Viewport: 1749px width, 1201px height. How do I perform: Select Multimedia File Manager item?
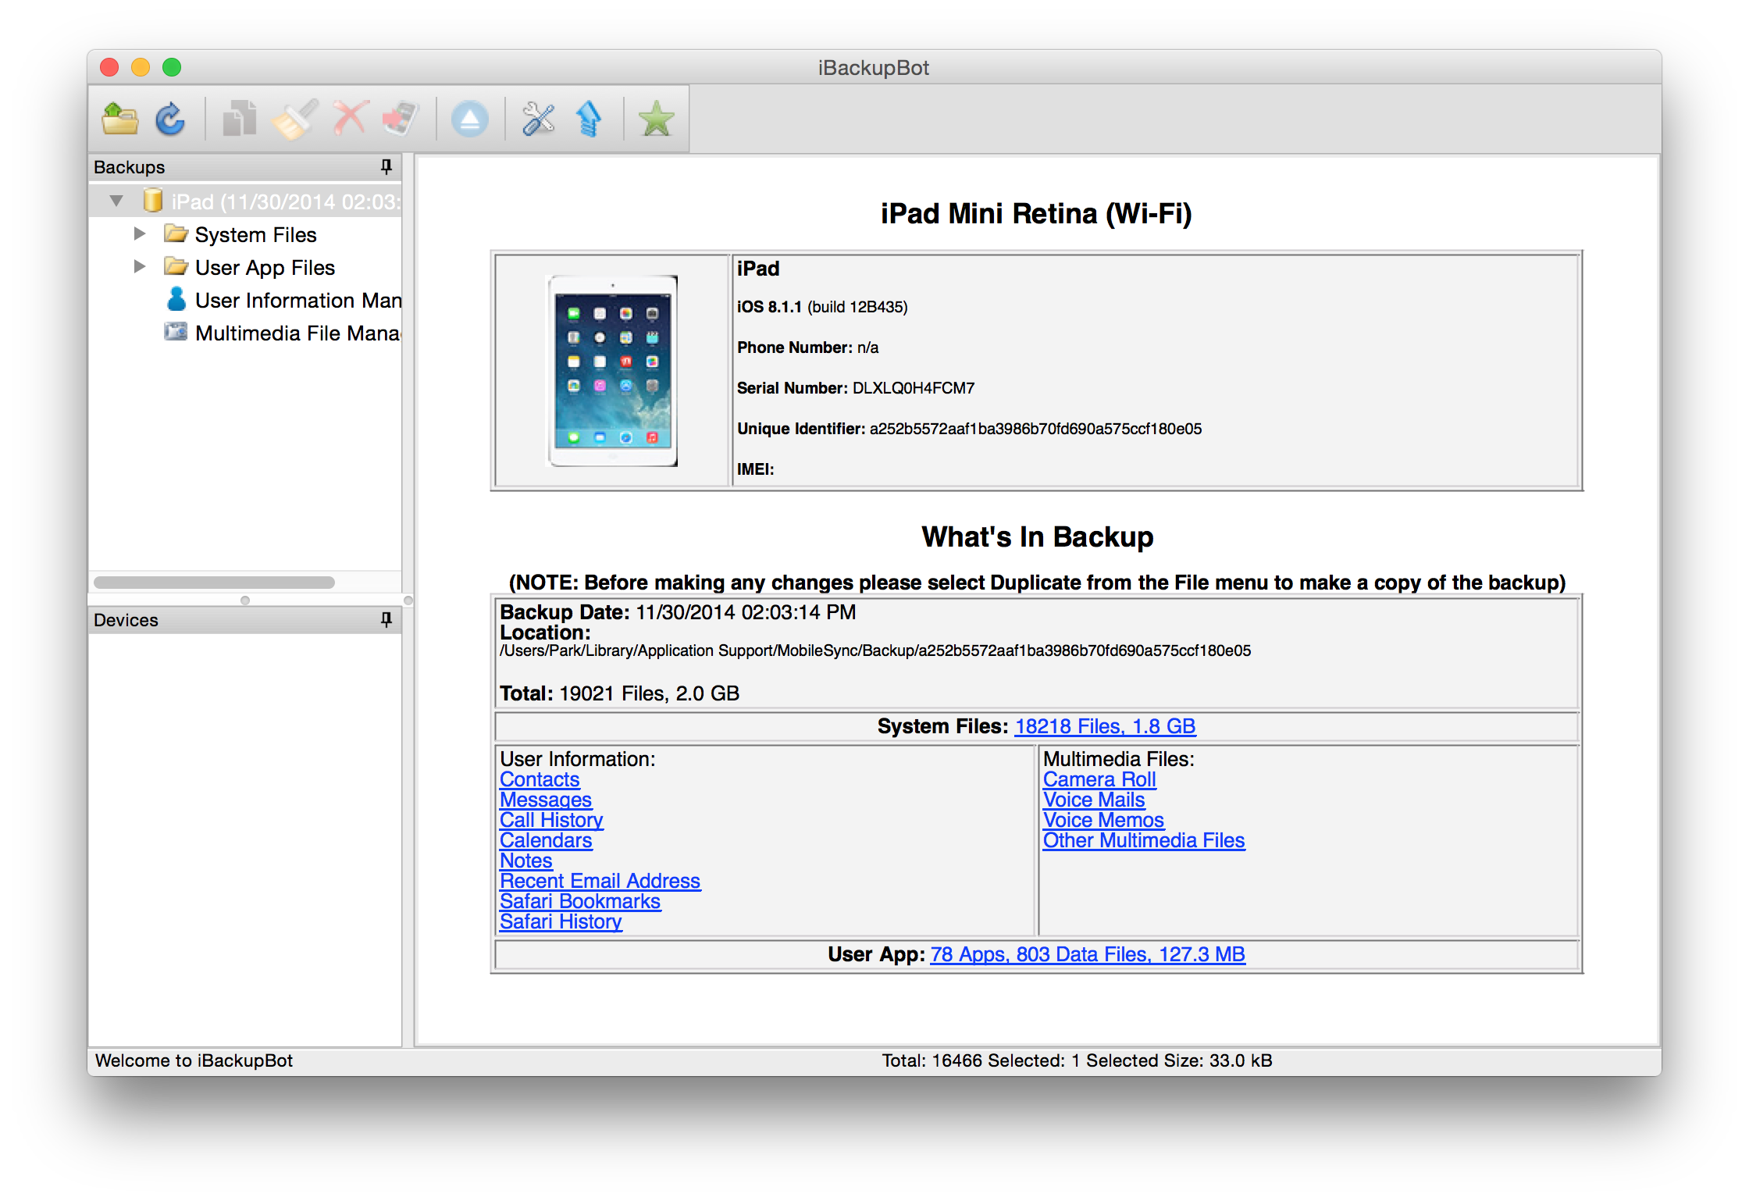click(x=297, y=333)
